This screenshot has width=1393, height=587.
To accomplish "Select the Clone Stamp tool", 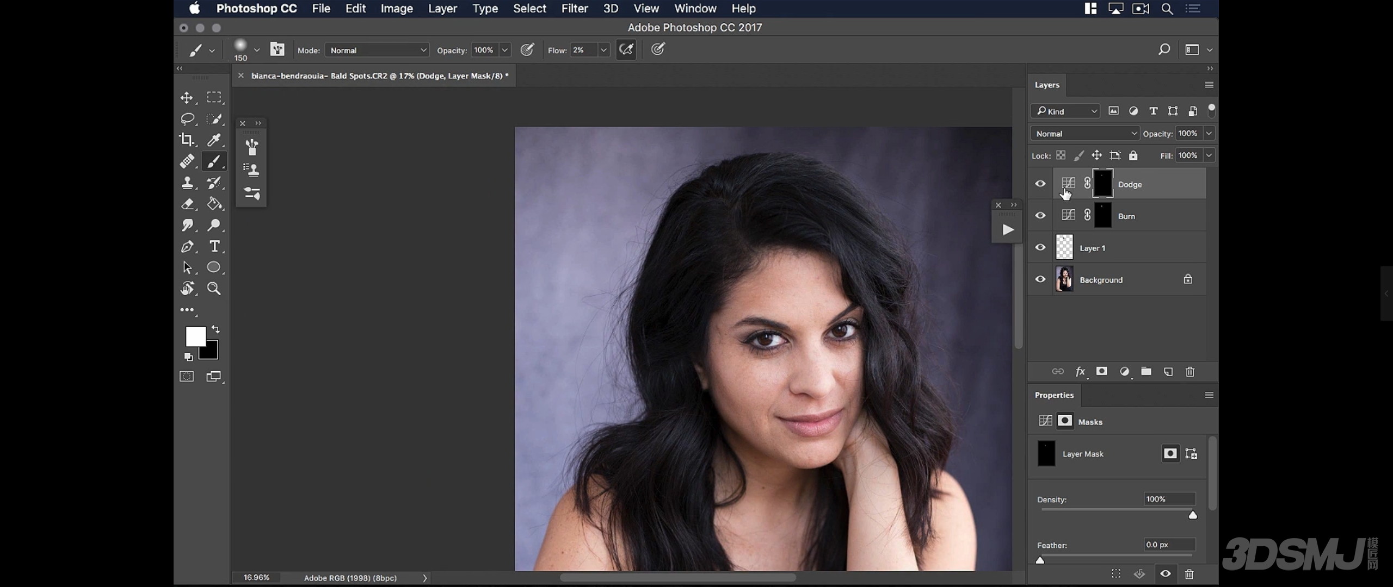I will [x=187, y=183].
